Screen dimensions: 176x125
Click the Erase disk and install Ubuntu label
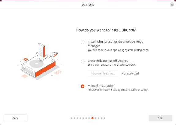(x=108, y=61)
